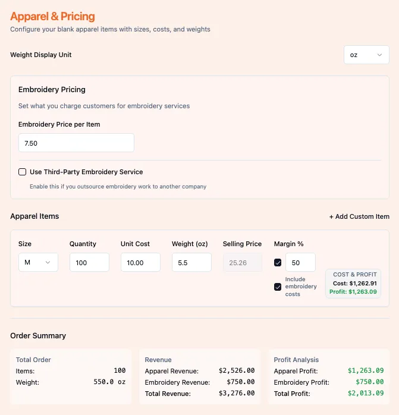
Task: Toggle Include embroidery costs checkbox
Action: 278,287
